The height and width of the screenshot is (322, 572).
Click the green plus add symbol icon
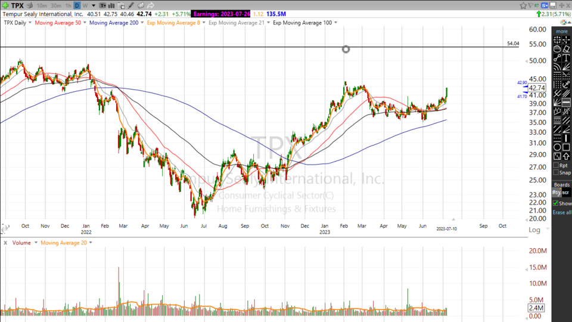(5, 5)
